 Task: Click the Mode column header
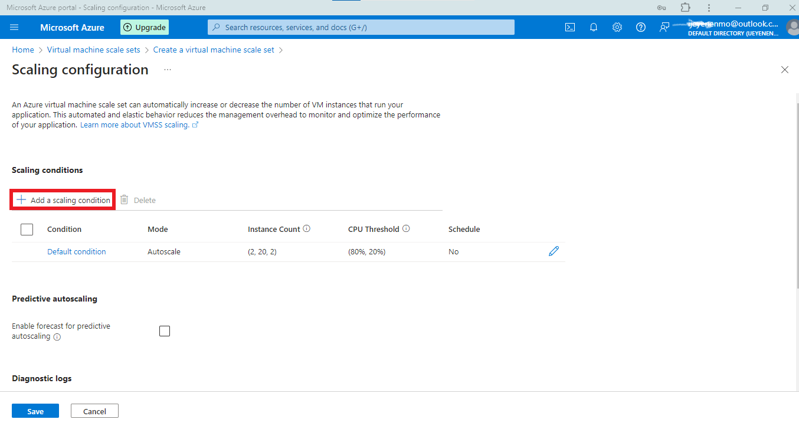pyautogui.click(x=158, y=229)
